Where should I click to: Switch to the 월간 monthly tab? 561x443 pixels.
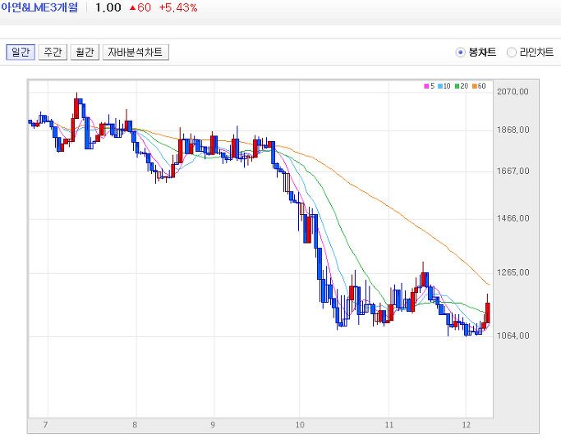(85, 53)
